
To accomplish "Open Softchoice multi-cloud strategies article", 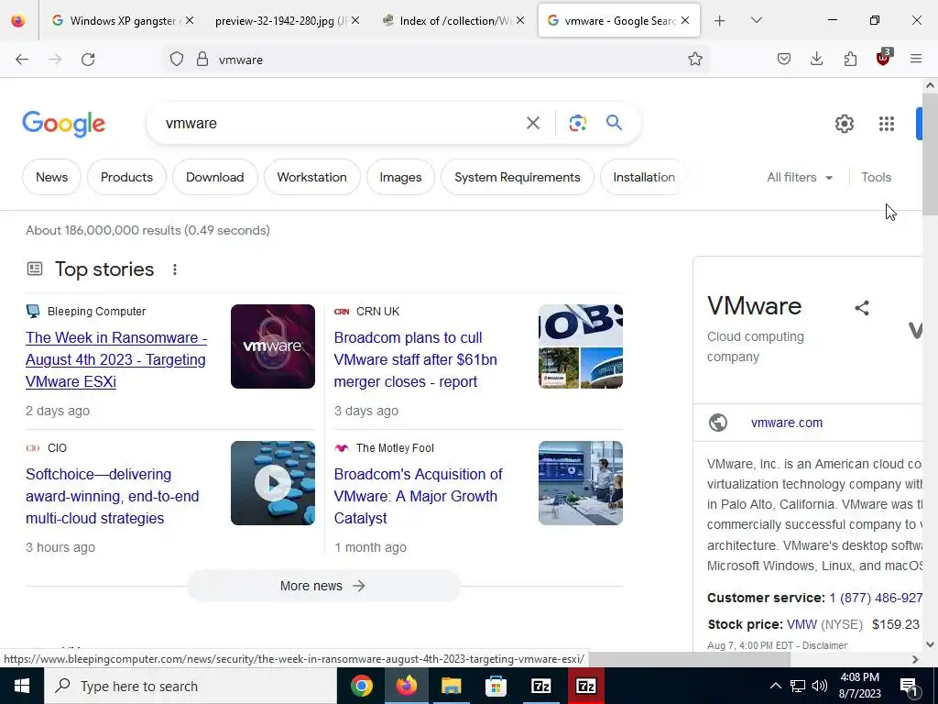I will 113,496.
